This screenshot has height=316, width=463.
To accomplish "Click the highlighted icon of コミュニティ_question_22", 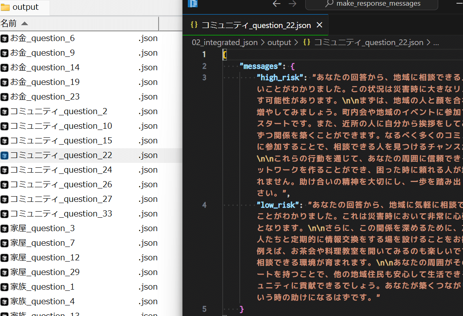I will tap(5, 155).
